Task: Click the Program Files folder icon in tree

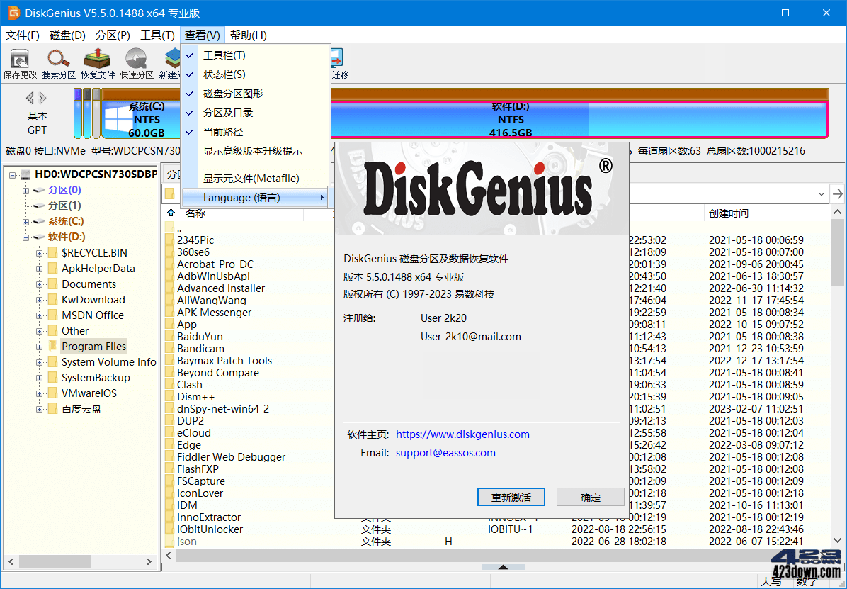Action: tap(52, 346)
